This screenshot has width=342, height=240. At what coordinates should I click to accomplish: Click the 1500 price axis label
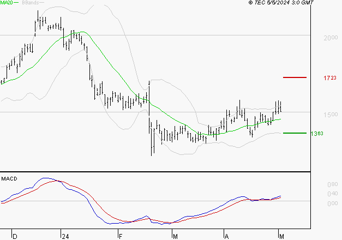[331, 115]
